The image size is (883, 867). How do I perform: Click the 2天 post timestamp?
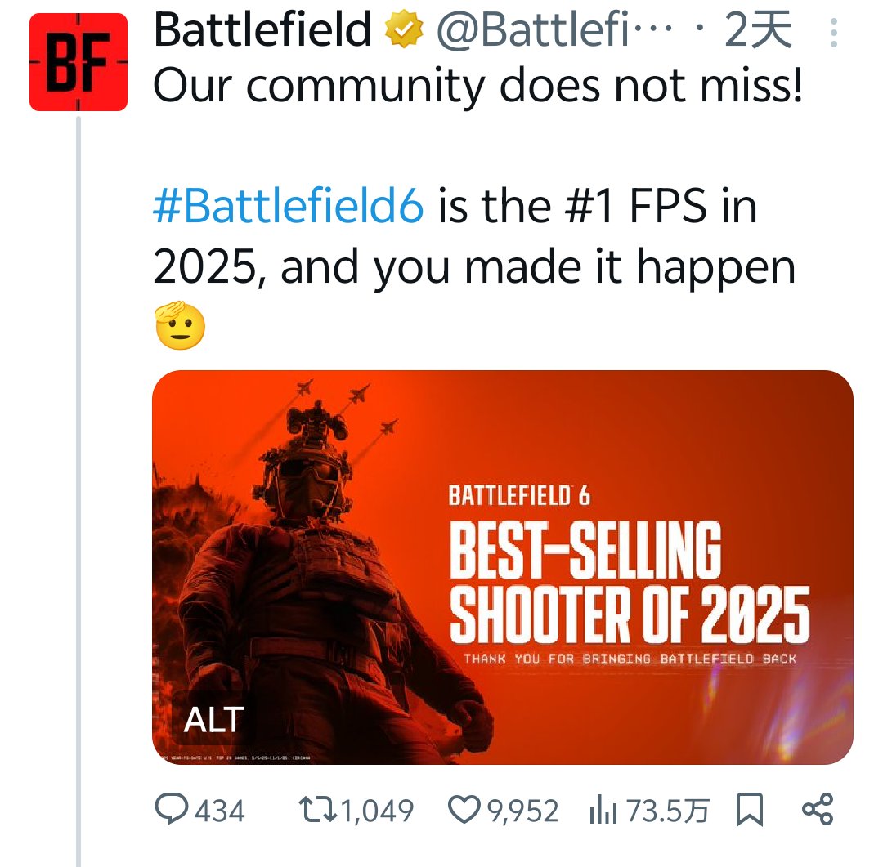pyautogui.click(x=759, y=31)
